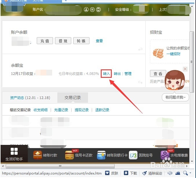This screenshot has width=196, height=178.
Task: Click the 转账 transfer button
Action: (81, 41)
